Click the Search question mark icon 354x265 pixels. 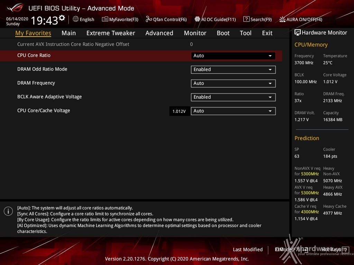[x=246, y=19]
